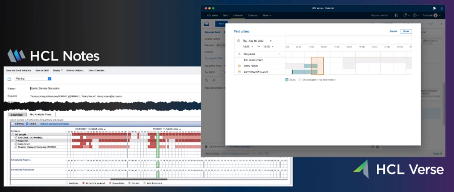Switch to Find Available Times tab
The width and height of the screenshot is (454, 192).
[40, 115]
